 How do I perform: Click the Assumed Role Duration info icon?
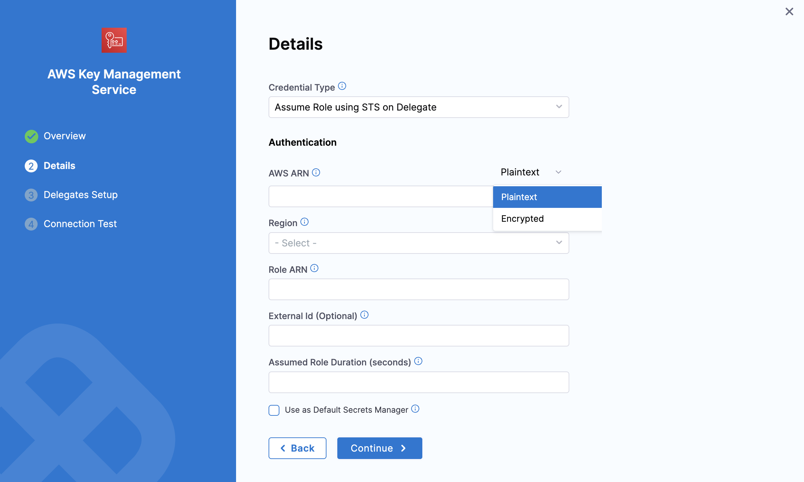[418, 361]
